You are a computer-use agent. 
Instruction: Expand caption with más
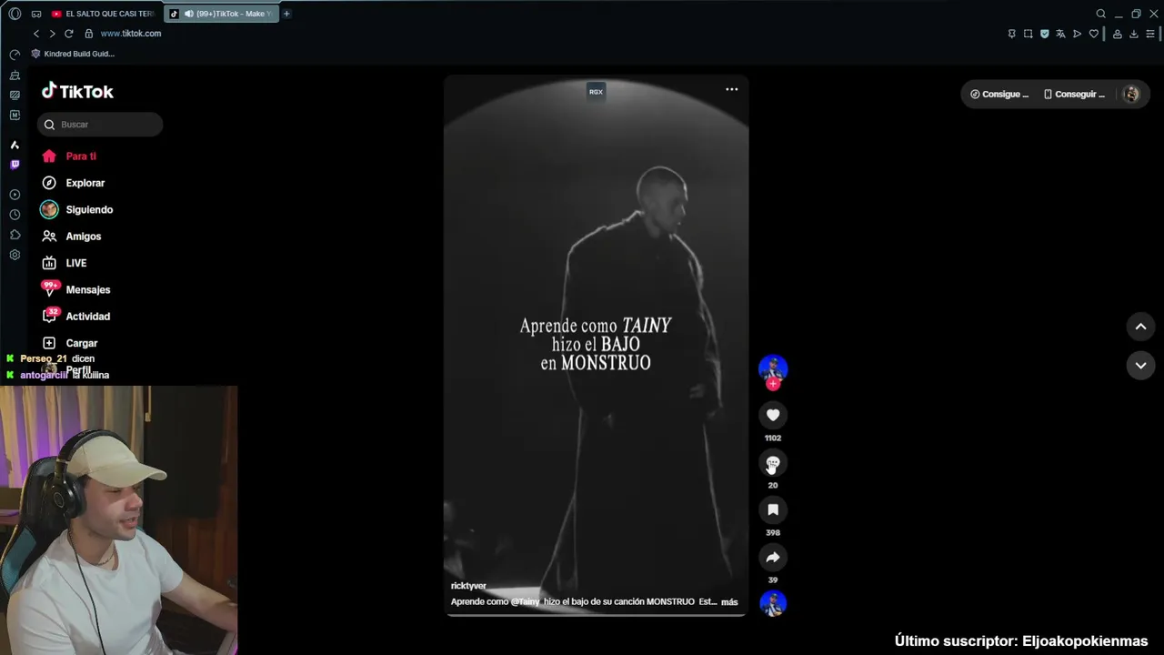(x=729, y=602)
